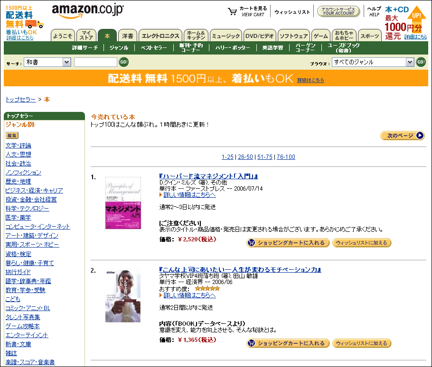
Task: Add ¥1,365 book to wish list
Action: (x=362, y=343)
